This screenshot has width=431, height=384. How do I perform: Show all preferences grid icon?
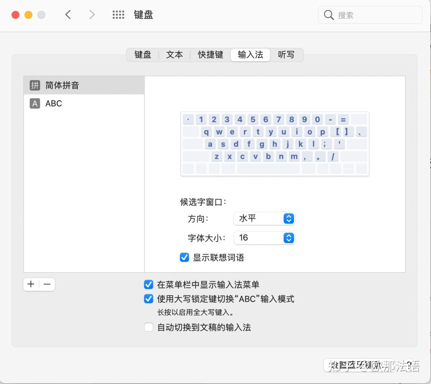(118, 14)
